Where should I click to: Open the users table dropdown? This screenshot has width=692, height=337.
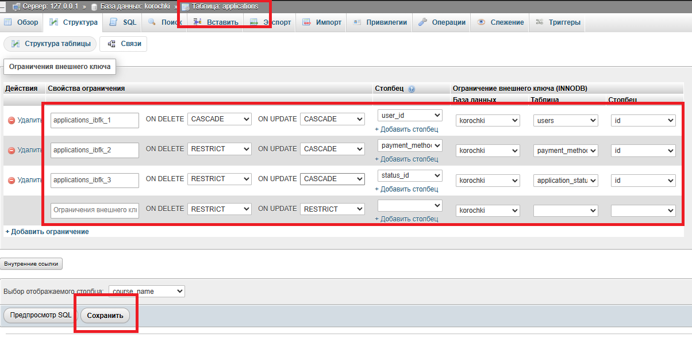pos(566,121)
